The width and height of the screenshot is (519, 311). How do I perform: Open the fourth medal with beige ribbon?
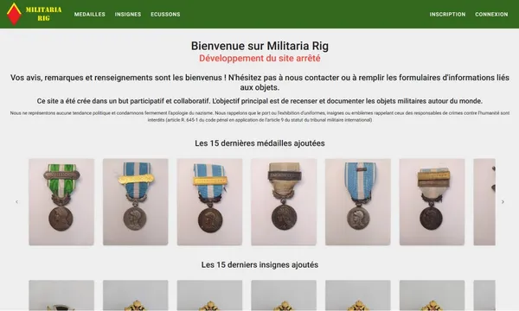[x=284, y=202]
